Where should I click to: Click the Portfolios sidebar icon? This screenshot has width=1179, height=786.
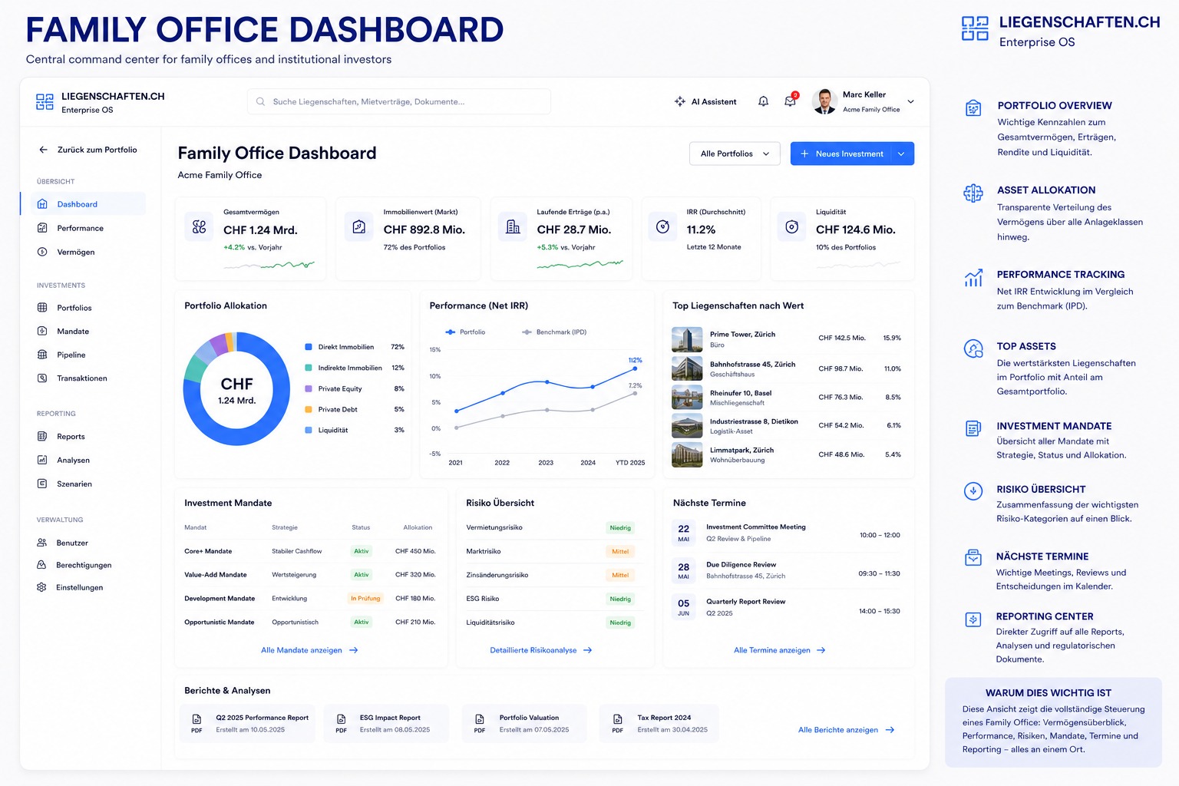click(x=42, y=308)
